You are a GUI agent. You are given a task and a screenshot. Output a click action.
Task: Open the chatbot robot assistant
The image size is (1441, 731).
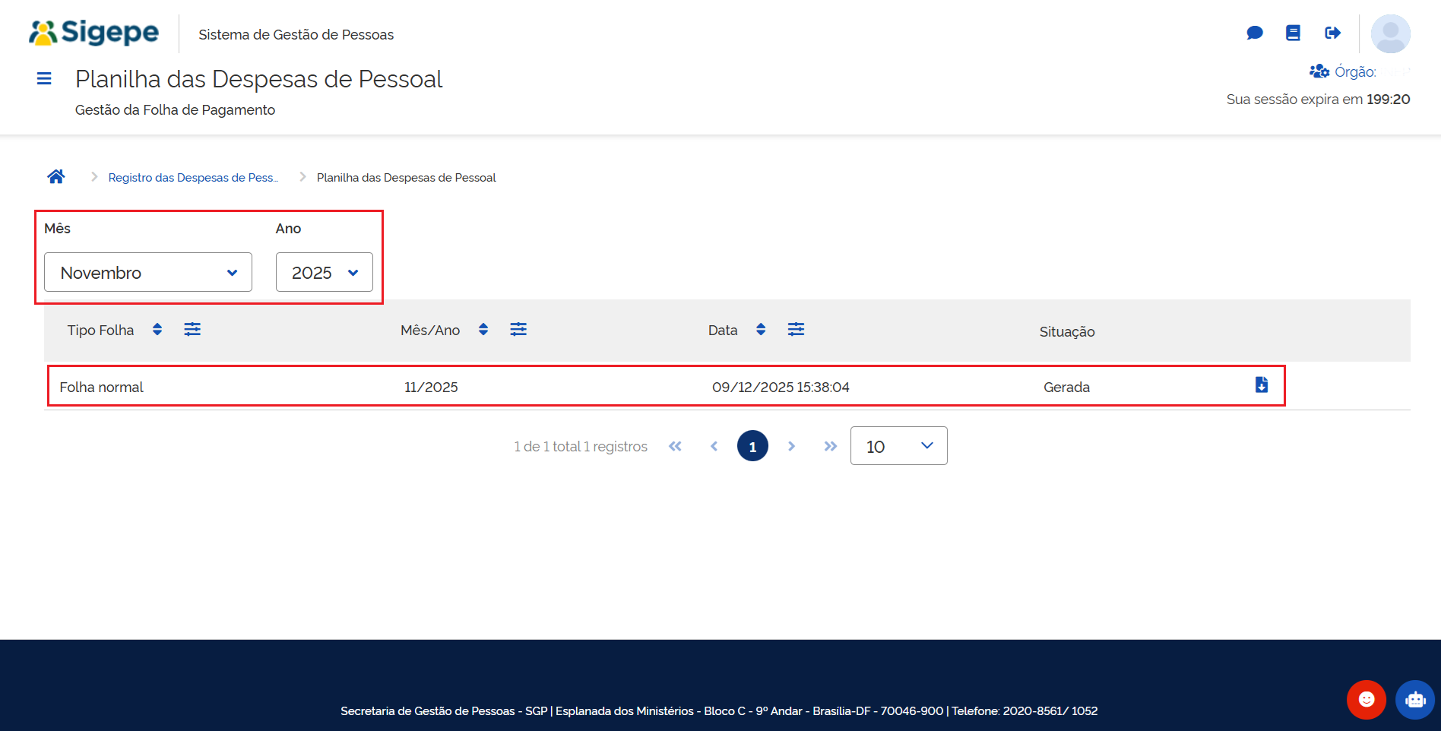[1414, 699]
